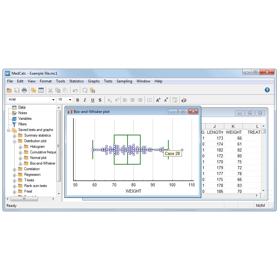
Task: Toggle Bold formatting
Action: pyautogui.click(x=77, y=100)
